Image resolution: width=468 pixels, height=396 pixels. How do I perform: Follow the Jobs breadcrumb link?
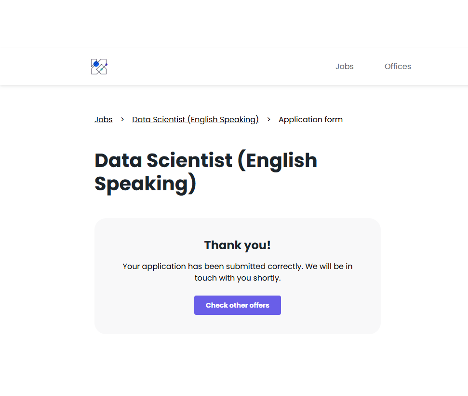103,120
